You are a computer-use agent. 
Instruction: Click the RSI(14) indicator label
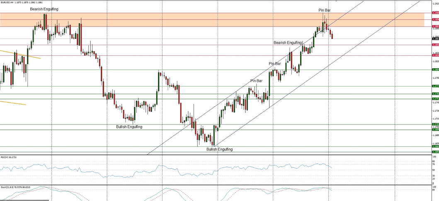click(x=8, y=157)
